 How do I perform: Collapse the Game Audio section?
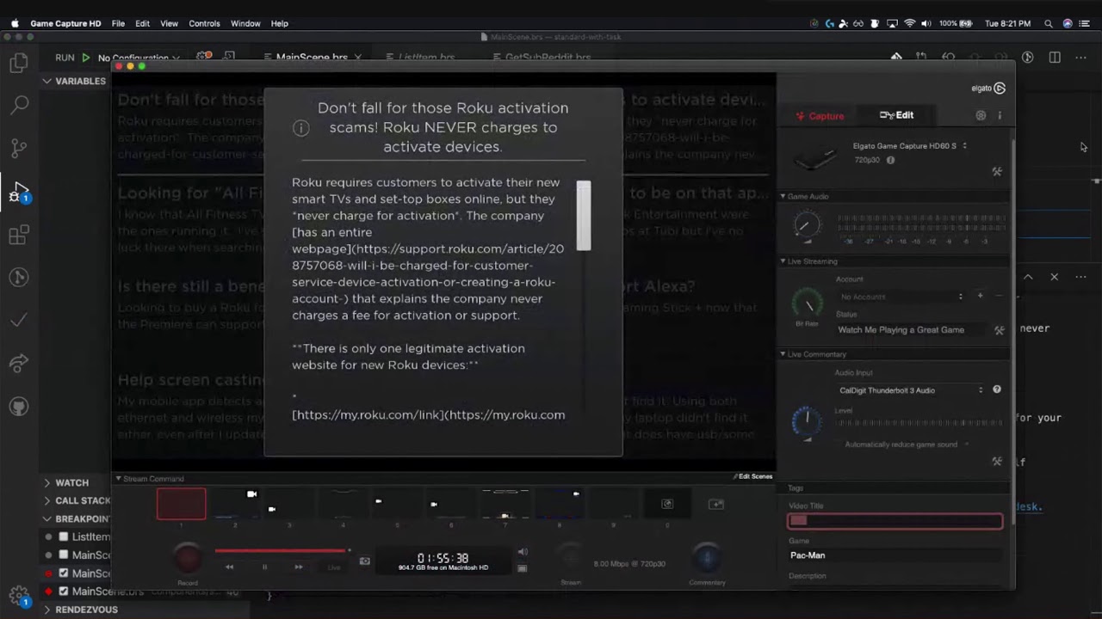805,197
